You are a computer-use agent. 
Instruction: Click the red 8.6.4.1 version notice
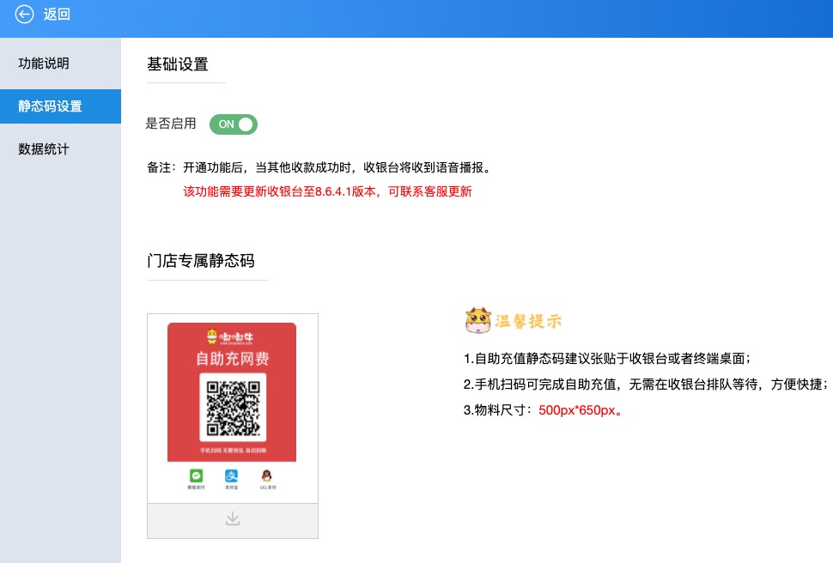click(x=327, y=191)
